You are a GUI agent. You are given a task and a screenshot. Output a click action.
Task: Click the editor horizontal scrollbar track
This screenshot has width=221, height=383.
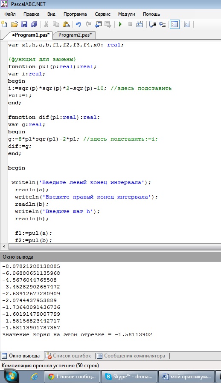(114, 247)
